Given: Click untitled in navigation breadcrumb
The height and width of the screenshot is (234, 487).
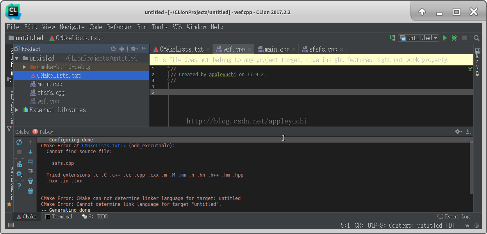Looking at the screenshot, I should coord(26,38).
